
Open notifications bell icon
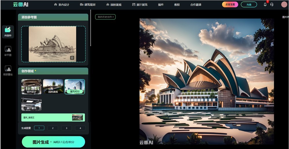click(265, 5)
